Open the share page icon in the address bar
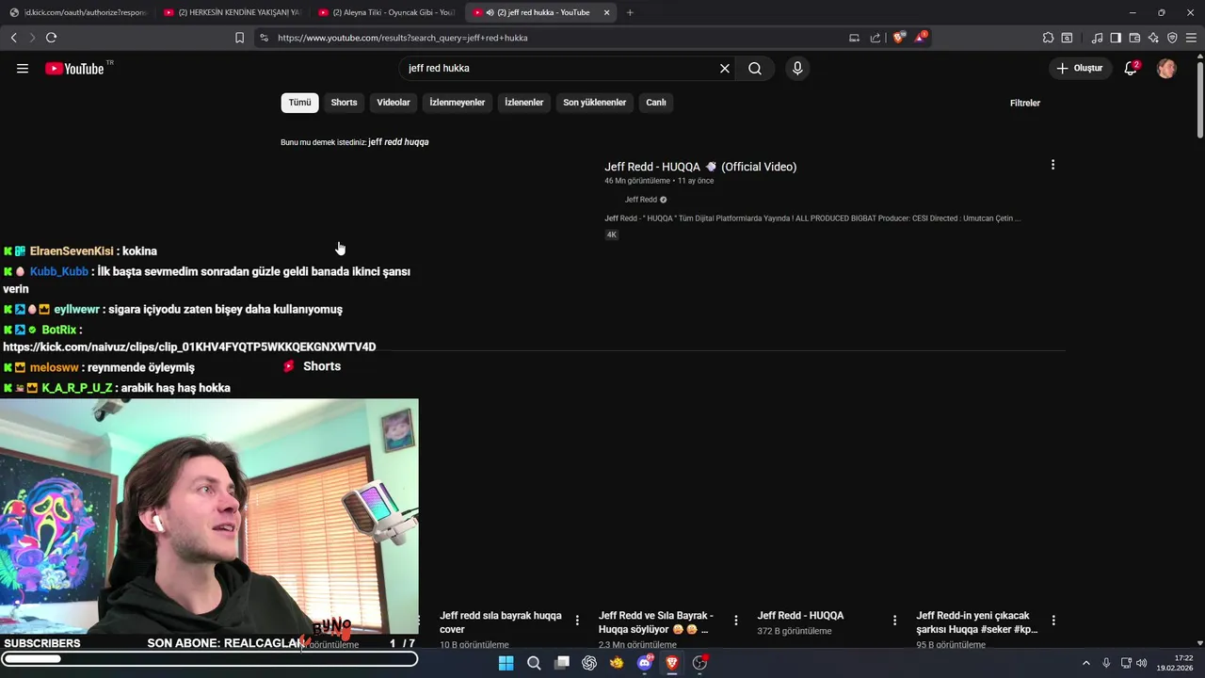Image resolution: width=1205 pixels, height=678 pixels. [x=876, y=38]
